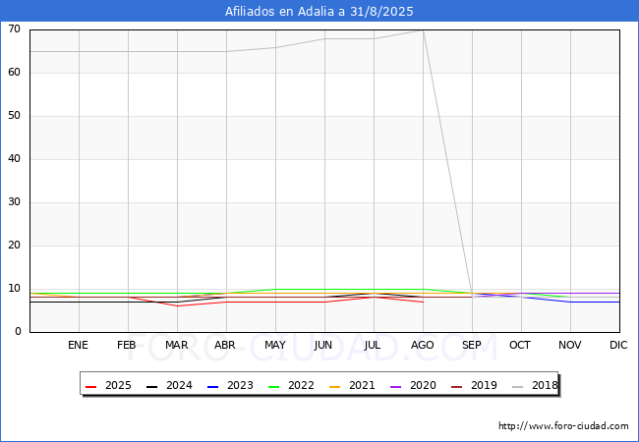Click the MAY axis label
This screenshot has height=442, width=639.
pyautogui.click(x=275, y=346)
